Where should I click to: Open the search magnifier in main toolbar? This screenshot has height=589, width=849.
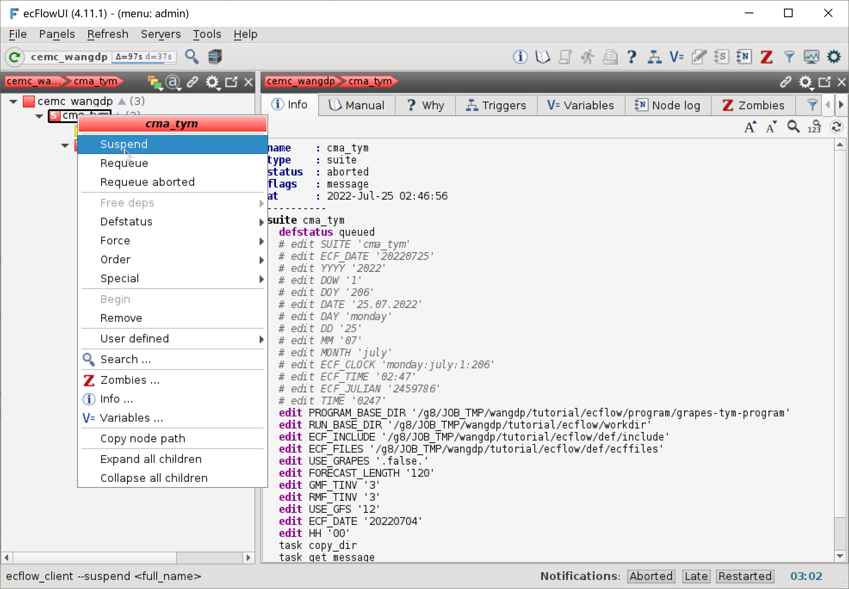192,57
